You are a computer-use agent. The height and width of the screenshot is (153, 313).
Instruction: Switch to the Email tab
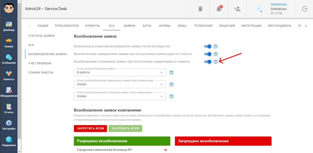click(182, 26)
